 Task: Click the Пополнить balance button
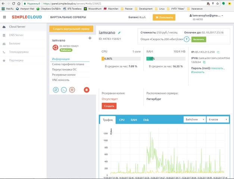[164, 17]
